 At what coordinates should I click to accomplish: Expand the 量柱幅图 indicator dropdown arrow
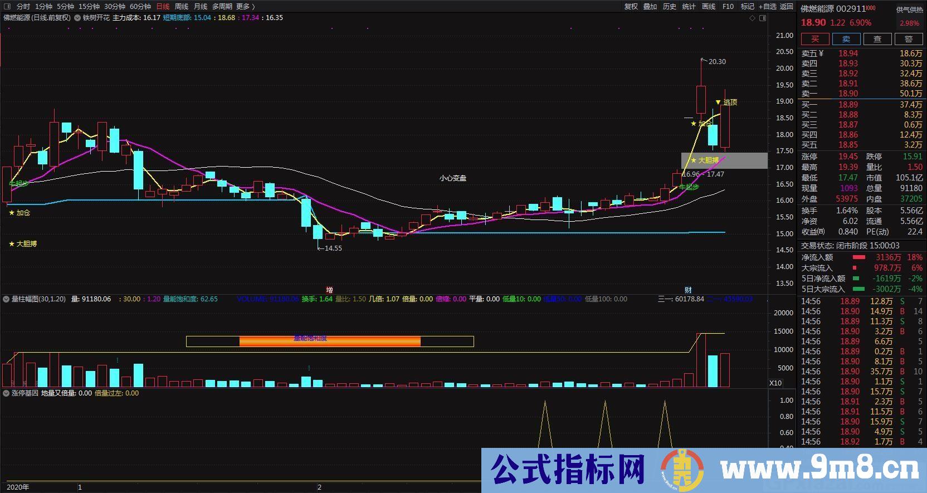[7, 299]
